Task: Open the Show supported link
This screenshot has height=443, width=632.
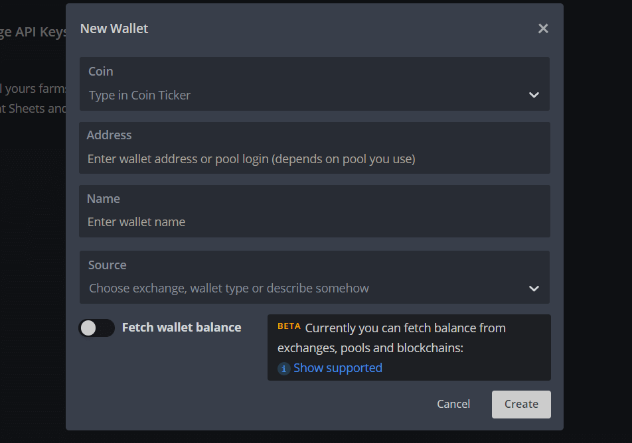Action: [338, 368]
